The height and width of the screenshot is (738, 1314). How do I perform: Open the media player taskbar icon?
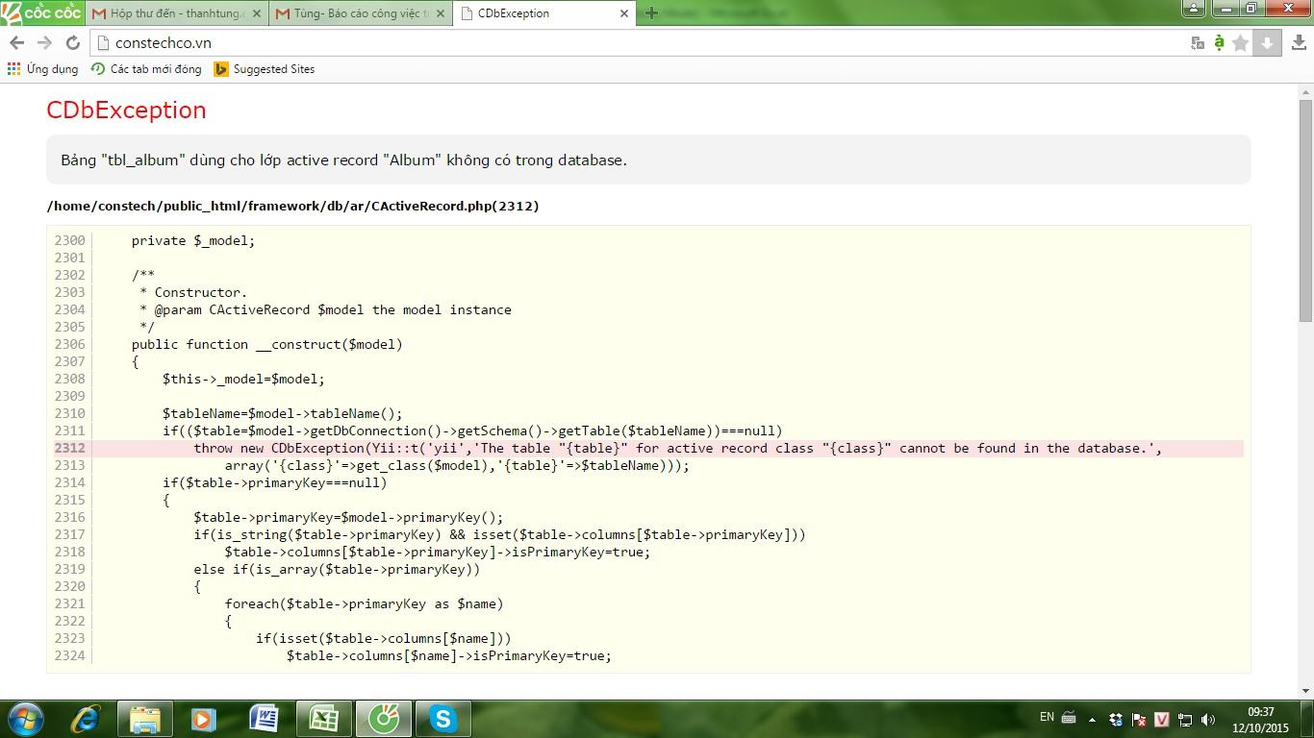tap(204, 718)
